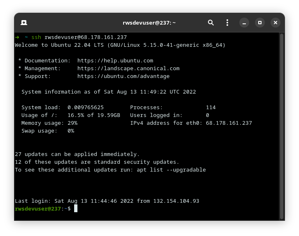Click rwsdevuser@68.178.161.237 in the command line
The image size is (299, 236).
pyautogui.click(x=86, y=37)
